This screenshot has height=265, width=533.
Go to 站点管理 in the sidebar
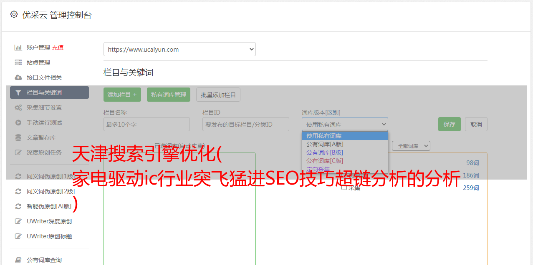[x=38, y=62]
